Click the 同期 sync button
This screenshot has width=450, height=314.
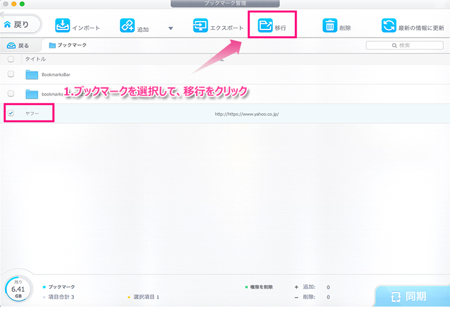tap(408, 296)
